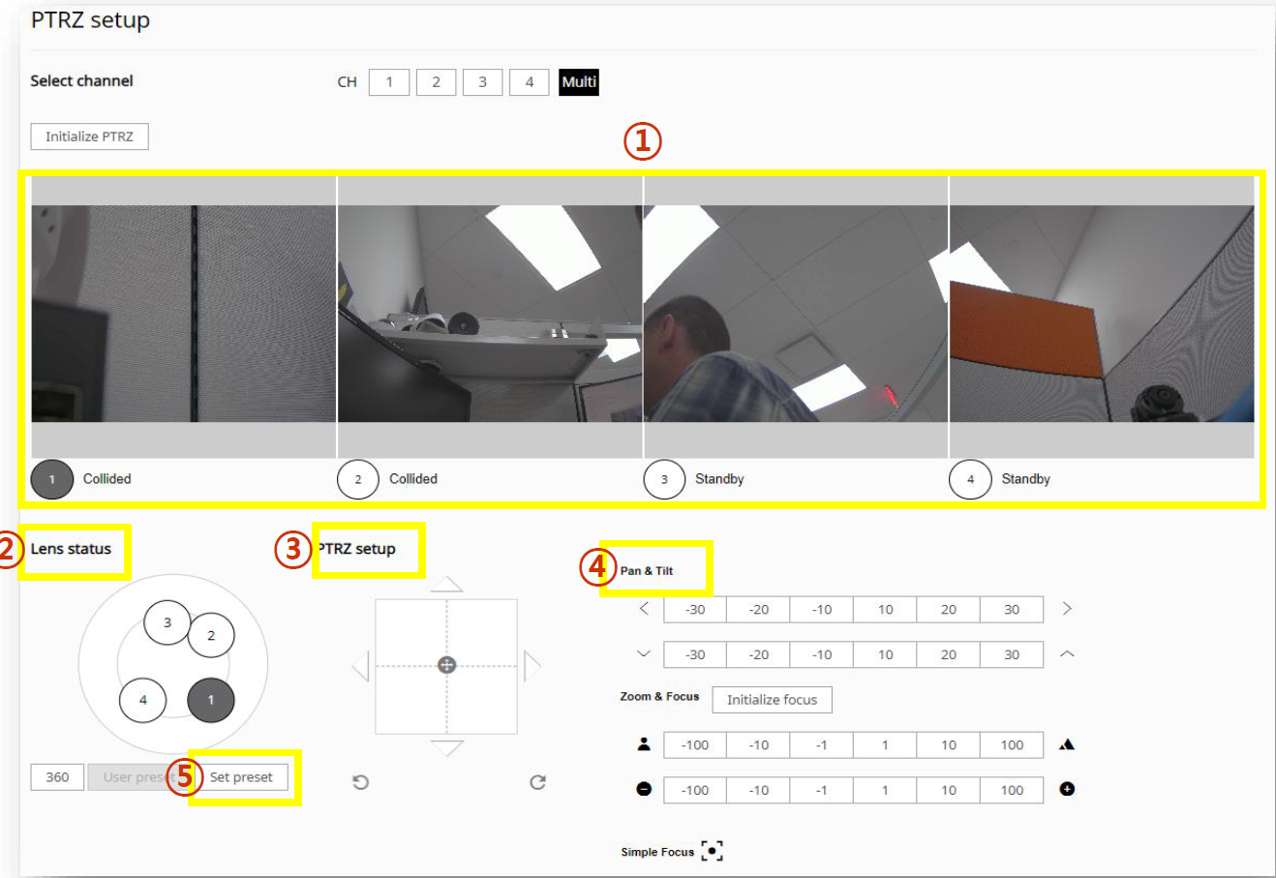The image size is (1276, 878).
Task: Click the near focus person icon
Action: 644,744
